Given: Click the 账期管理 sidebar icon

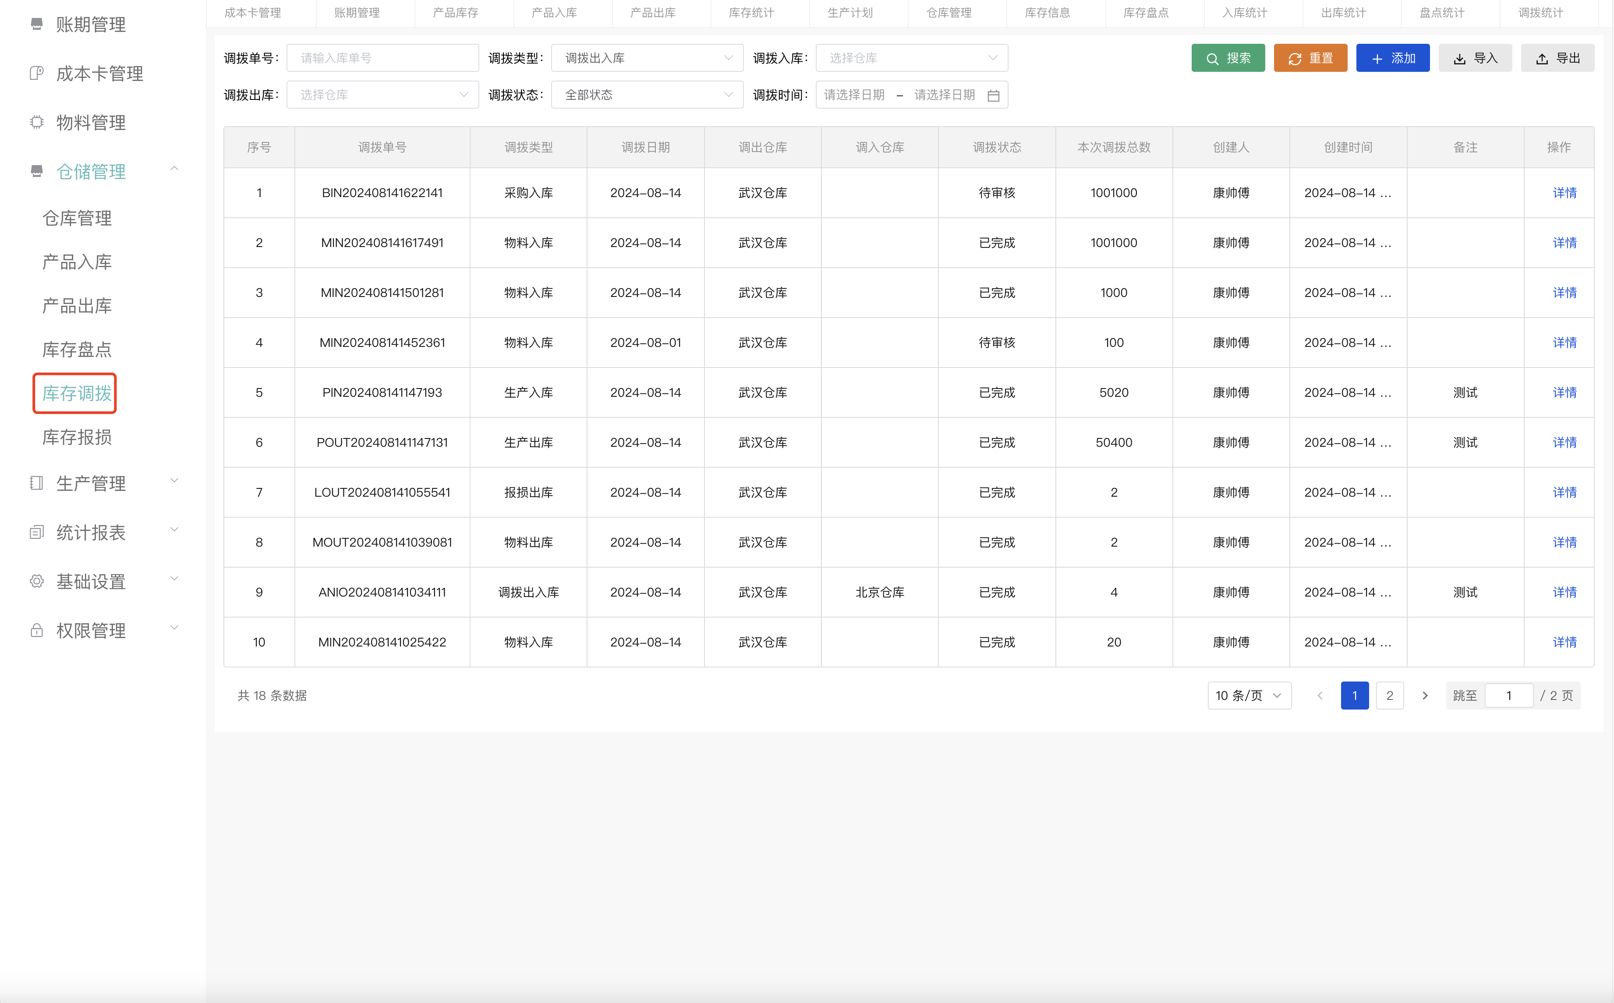Looking at the screenshot, I should pos(36,25).
